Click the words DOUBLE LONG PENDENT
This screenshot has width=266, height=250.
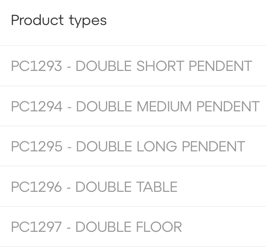pyautogui.click(x=161, y=146)
